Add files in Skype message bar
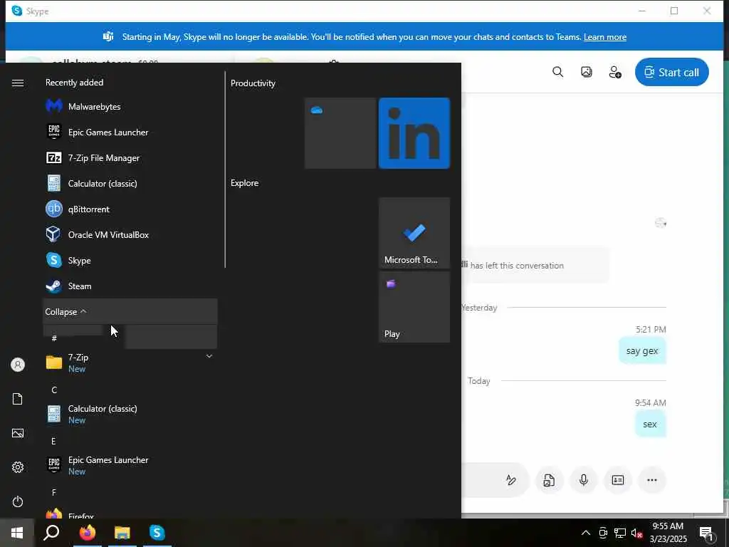Screen dimensions: 729x547 (x=549, y=480)
